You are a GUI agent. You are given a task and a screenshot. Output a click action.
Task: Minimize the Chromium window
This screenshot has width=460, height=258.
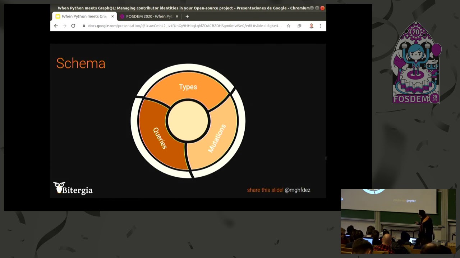click(x=312, y=8)
